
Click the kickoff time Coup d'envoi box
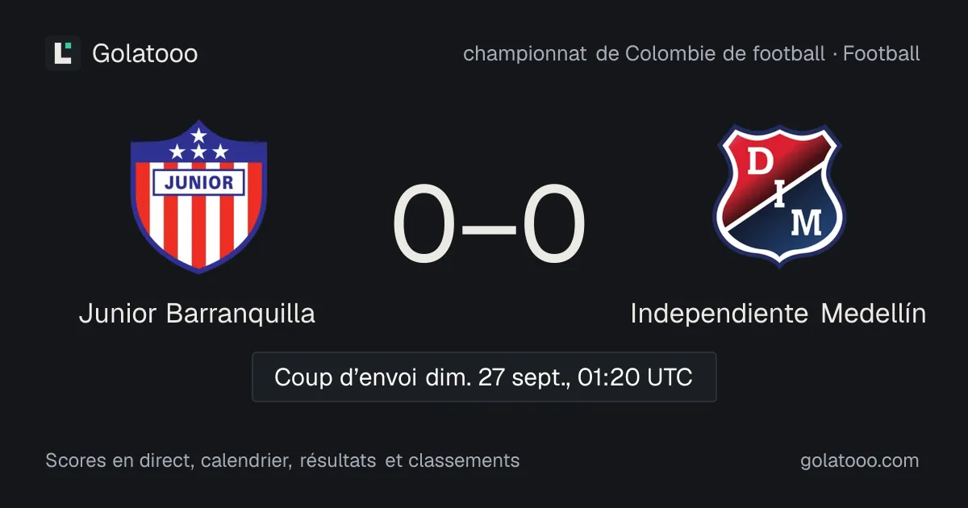pos(484,377)
